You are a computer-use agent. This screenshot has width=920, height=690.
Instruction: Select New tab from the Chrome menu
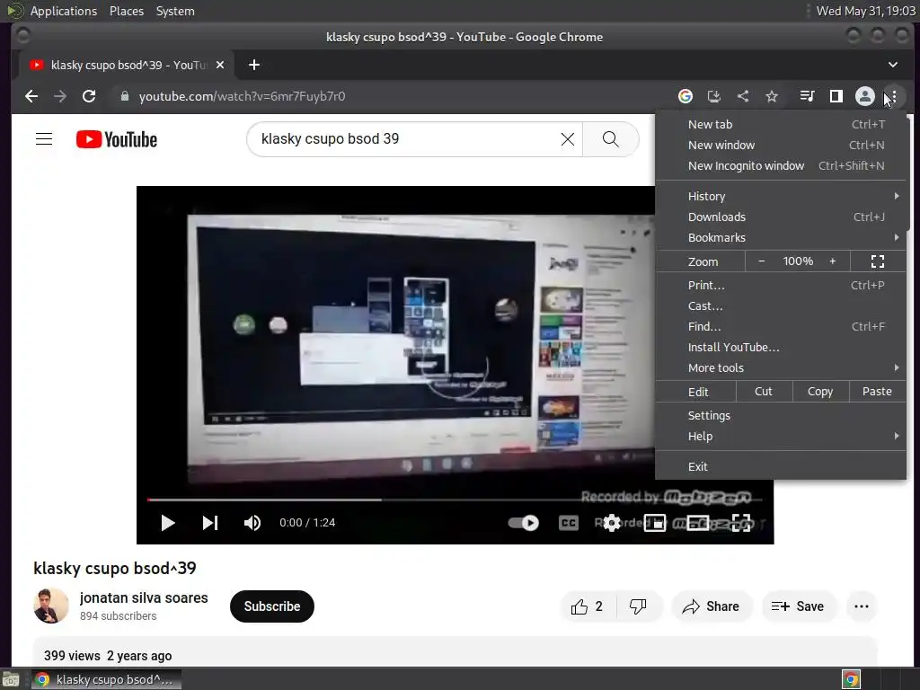(781, 124)
